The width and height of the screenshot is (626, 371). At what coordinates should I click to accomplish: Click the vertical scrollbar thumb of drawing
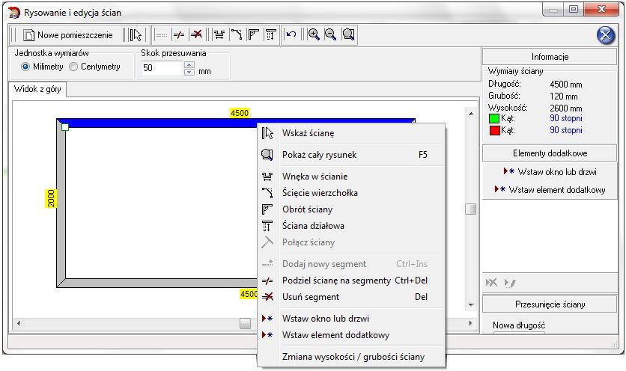pos(471,209)
